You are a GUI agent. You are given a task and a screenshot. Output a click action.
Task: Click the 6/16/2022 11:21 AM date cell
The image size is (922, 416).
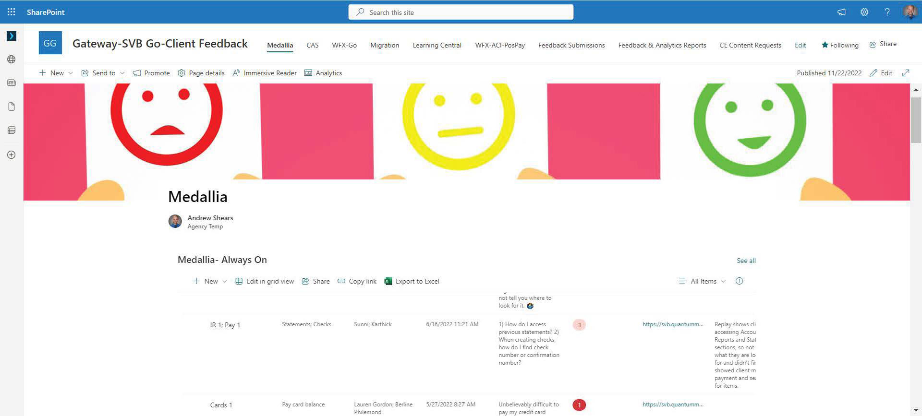(x=452, y=324)
